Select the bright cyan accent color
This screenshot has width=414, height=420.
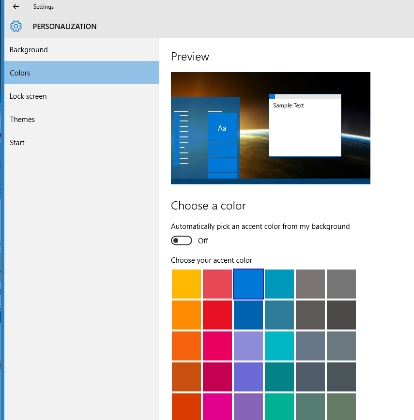click(279, 346)
